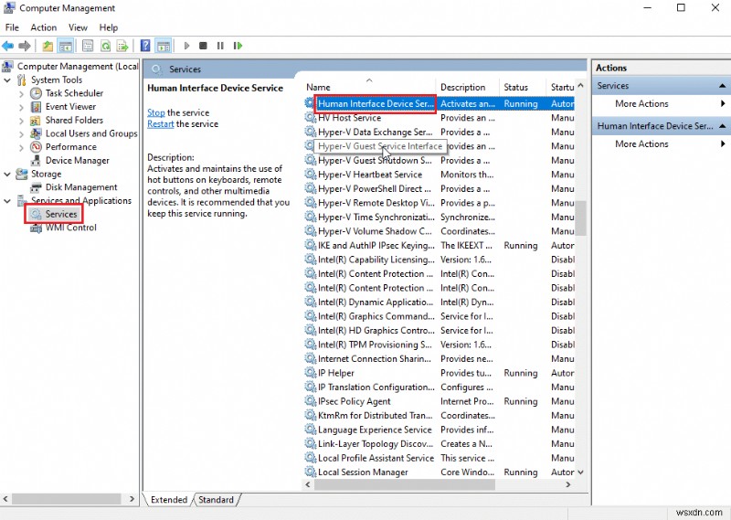This screenshot has height=520, width=731.
Task: Open Help via blue question mark icon
Action: click(x=145, y=46)
